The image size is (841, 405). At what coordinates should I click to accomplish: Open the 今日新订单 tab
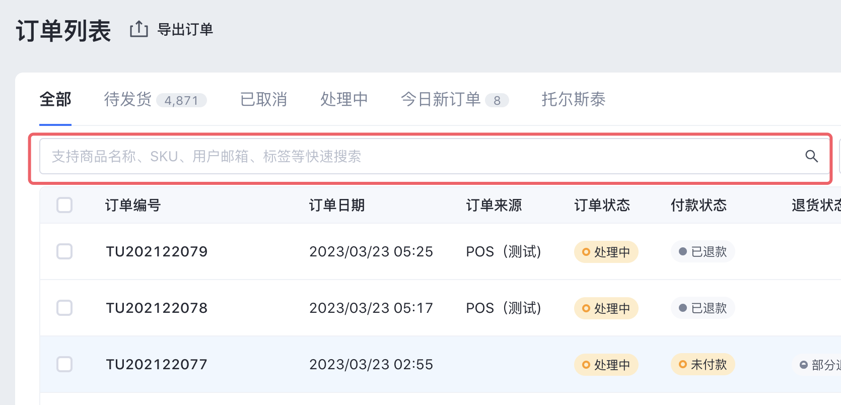(454, 99)
